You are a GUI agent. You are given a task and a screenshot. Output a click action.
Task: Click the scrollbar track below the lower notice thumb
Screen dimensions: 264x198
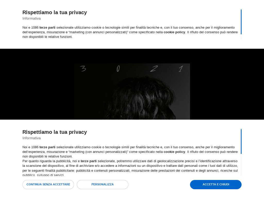[241, 165]
